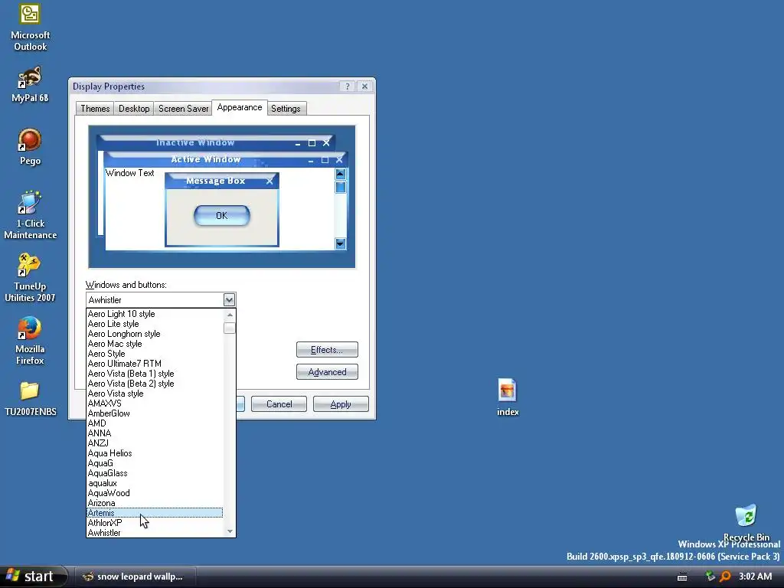Select the Mozilla Firefox desktop icon
784x588 pixels.
(x=30, y=340)
